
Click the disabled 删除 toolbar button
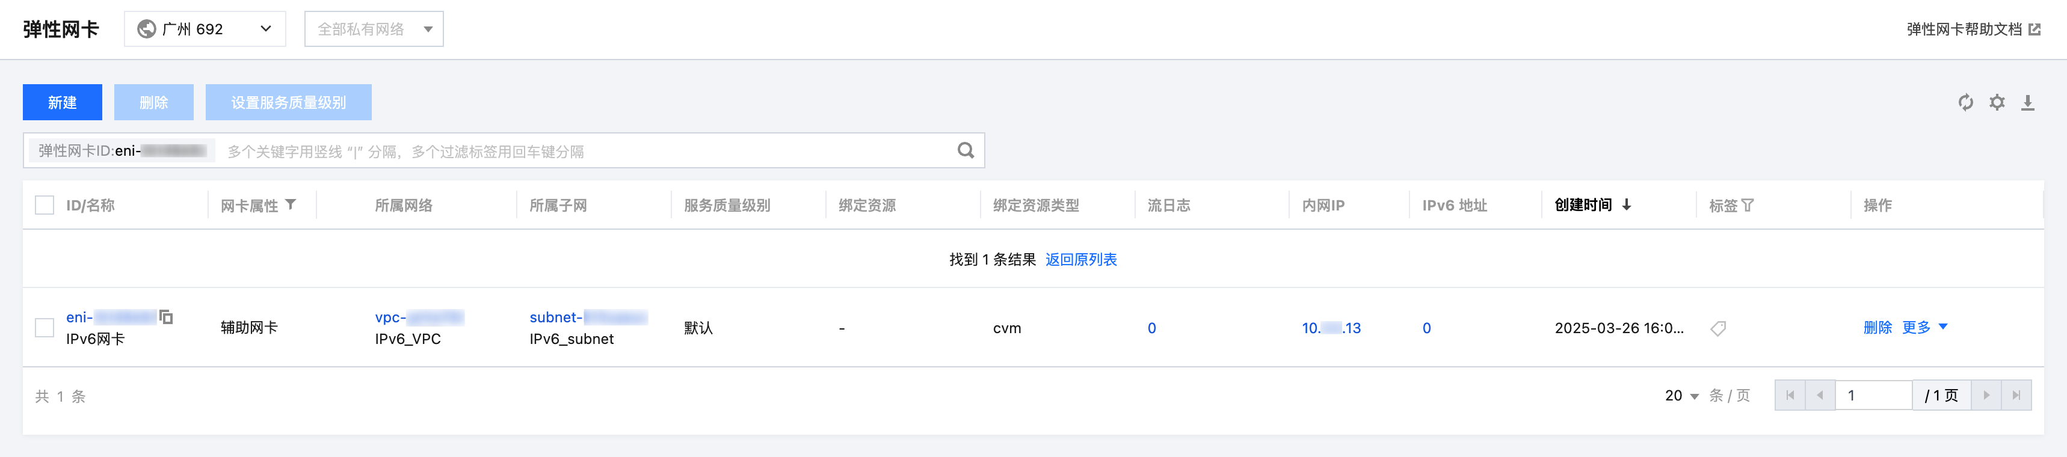coord(153,103)
